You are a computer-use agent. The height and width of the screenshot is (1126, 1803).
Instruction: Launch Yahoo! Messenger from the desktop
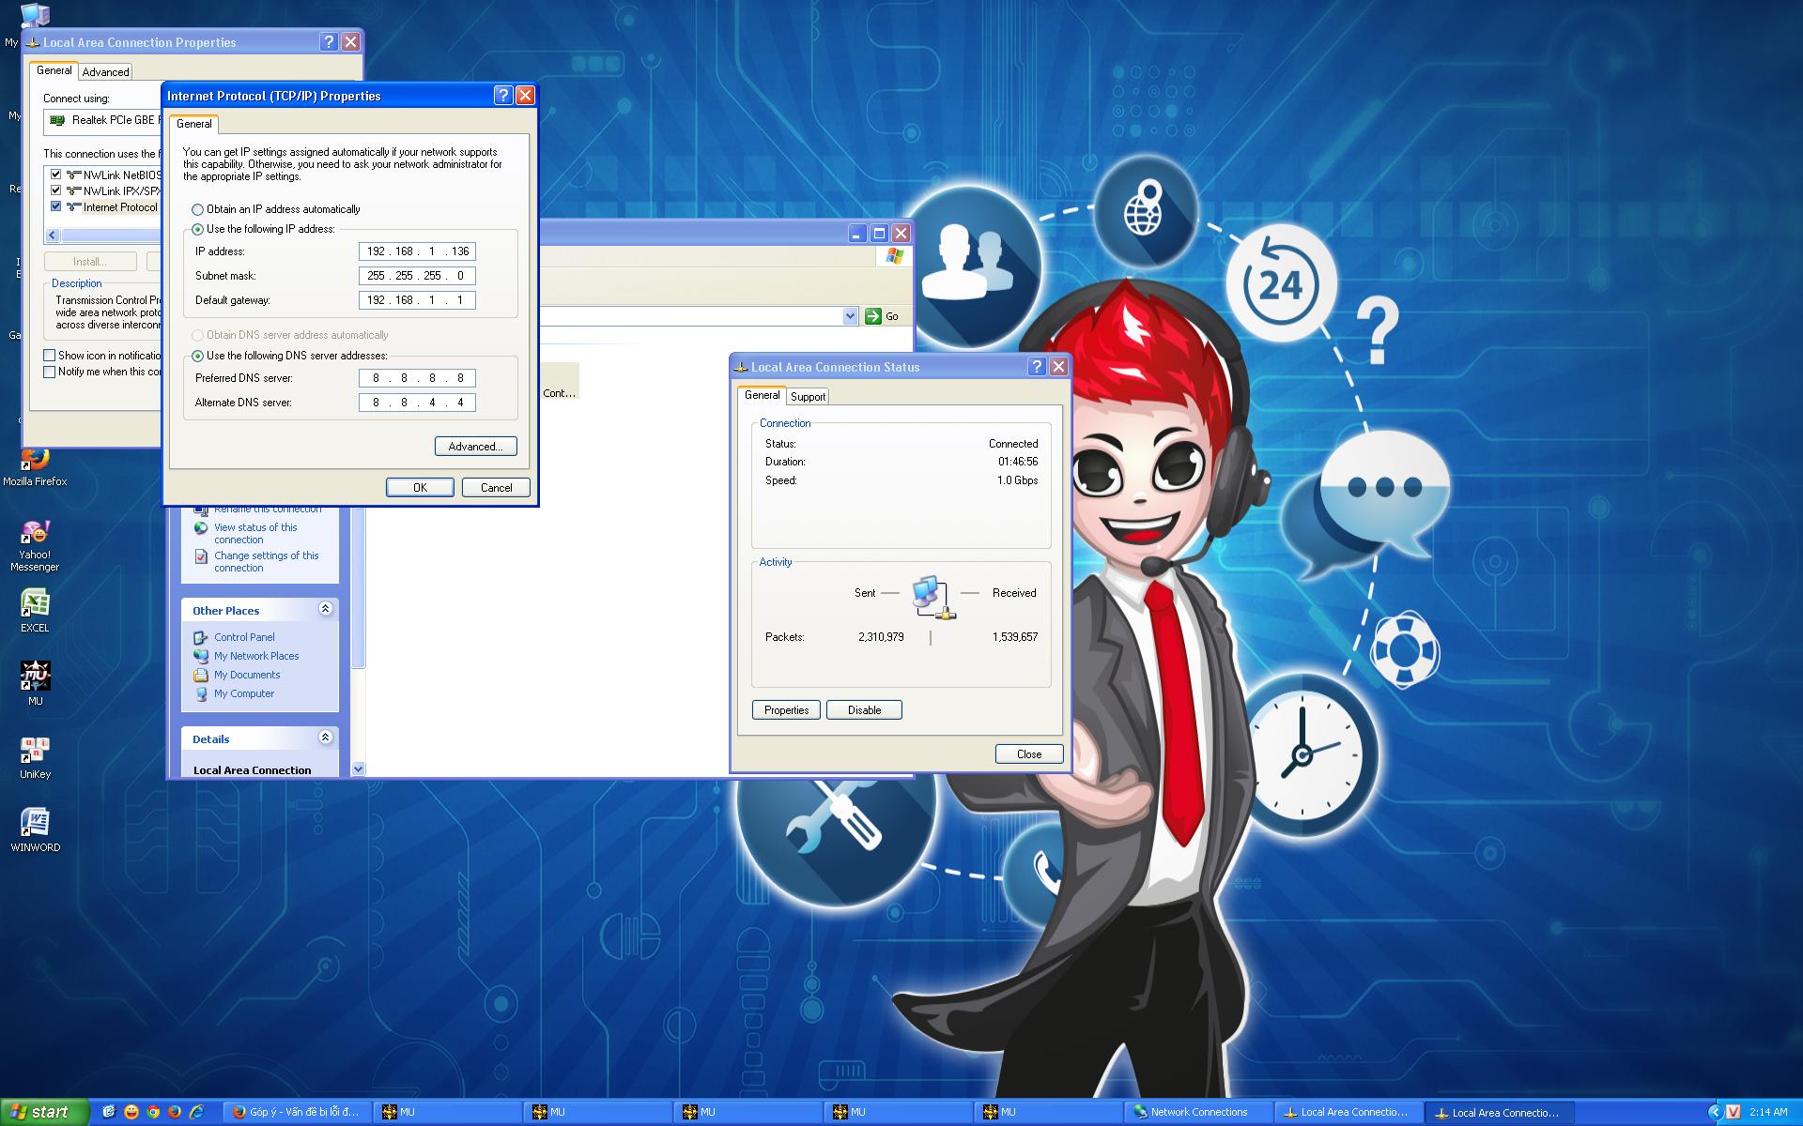[x=35, y=544]
